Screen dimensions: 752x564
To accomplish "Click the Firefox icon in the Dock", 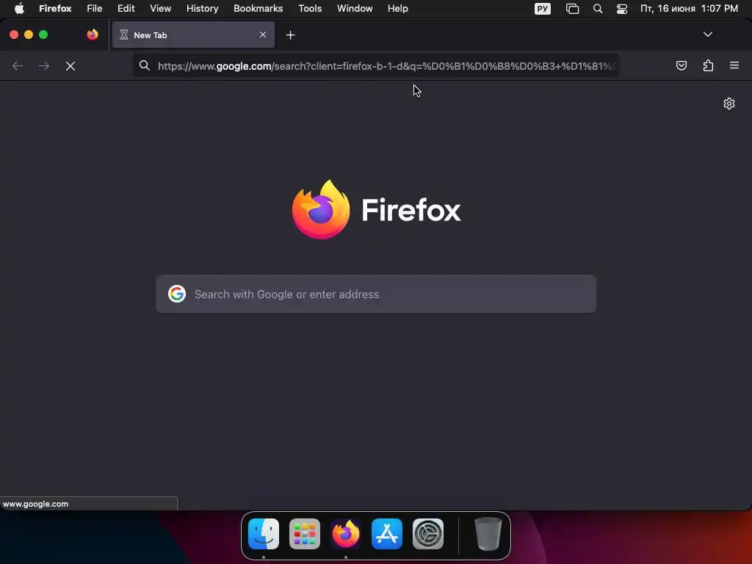I will [346, 534].
